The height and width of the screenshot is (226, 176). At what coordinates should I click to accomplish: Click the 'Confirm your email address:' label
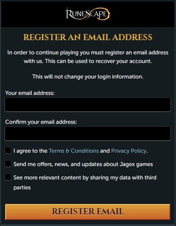click(41, 122)
